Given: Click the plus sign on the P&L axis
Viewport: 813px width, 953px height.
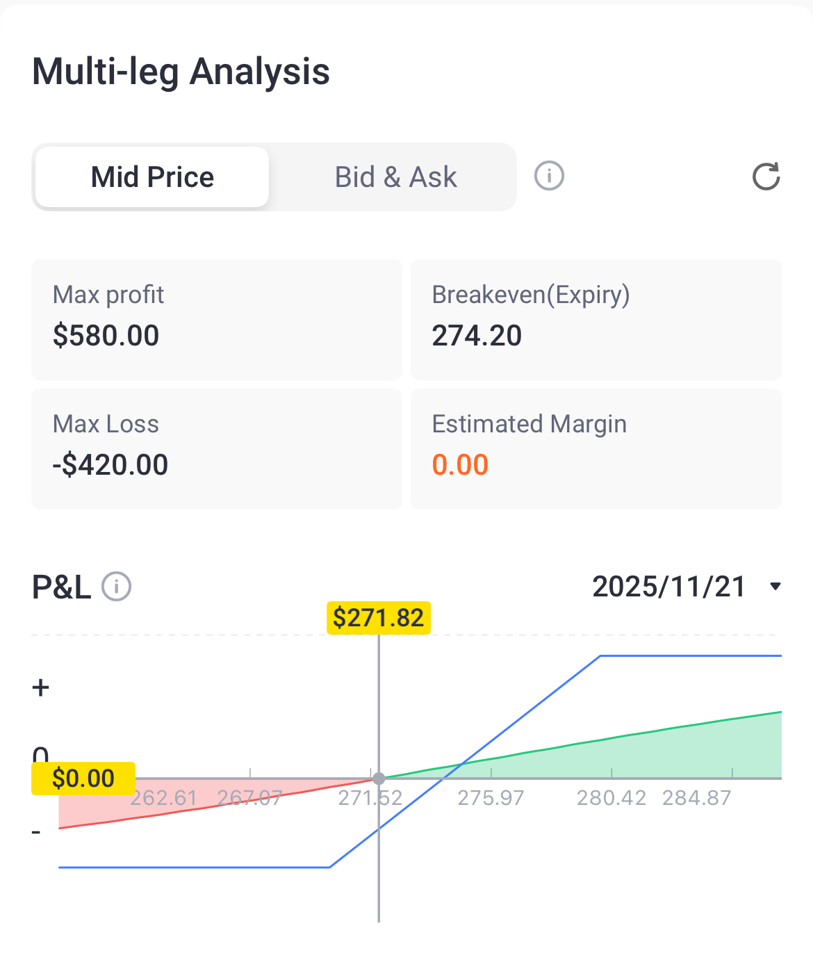Looking at the screenshot, I should [40, 687].
